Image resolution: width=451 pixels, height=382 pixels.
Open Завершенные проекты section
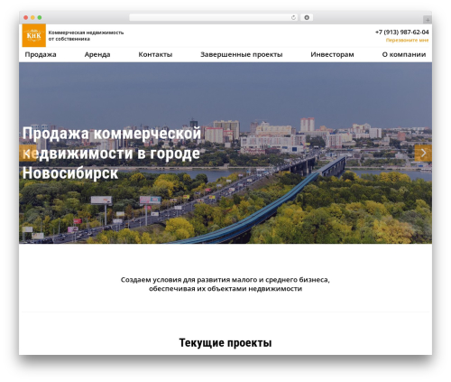[x=242, y=54]
